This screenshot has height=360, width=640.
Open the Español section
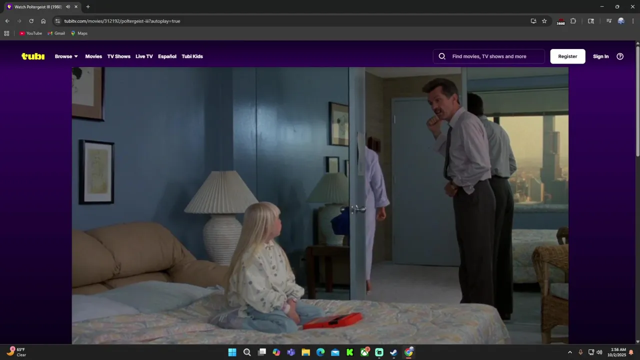coord(167,56)
